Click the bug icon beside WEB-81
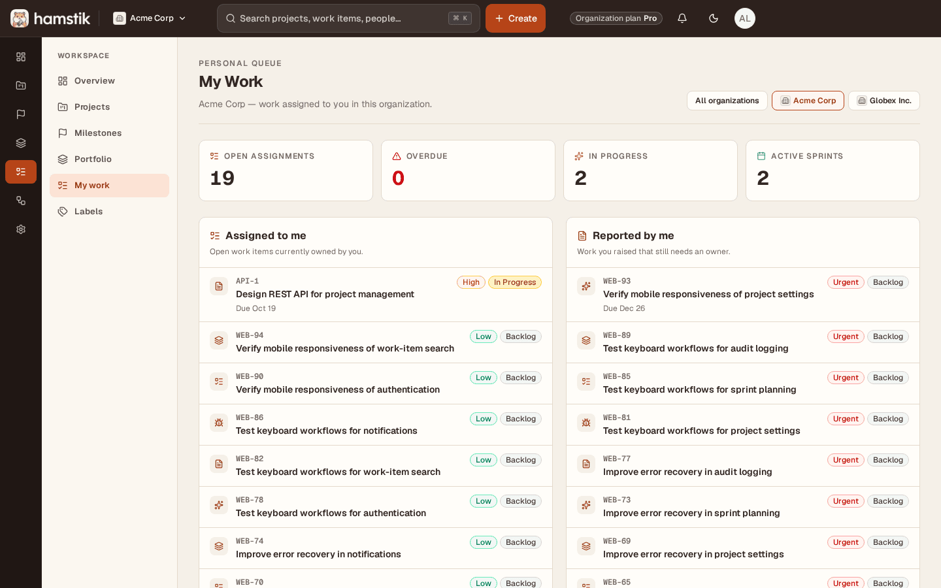The image size is (941, 588). [x=586, y=423]
